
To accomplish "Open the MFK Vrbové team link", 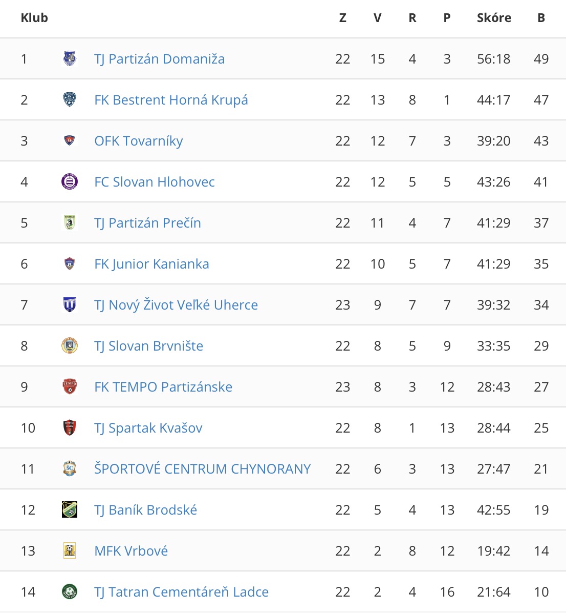I will click(x=131, y=551).
